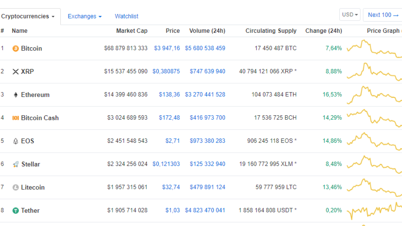Select Tether 24h change 0,20%
402x226 pixels.
coord(334,210)
